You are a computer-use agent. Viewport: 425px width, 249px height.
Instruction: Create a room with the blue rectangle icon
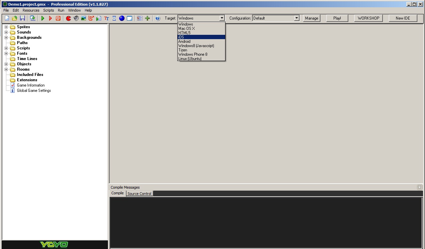tap(129, 18)
